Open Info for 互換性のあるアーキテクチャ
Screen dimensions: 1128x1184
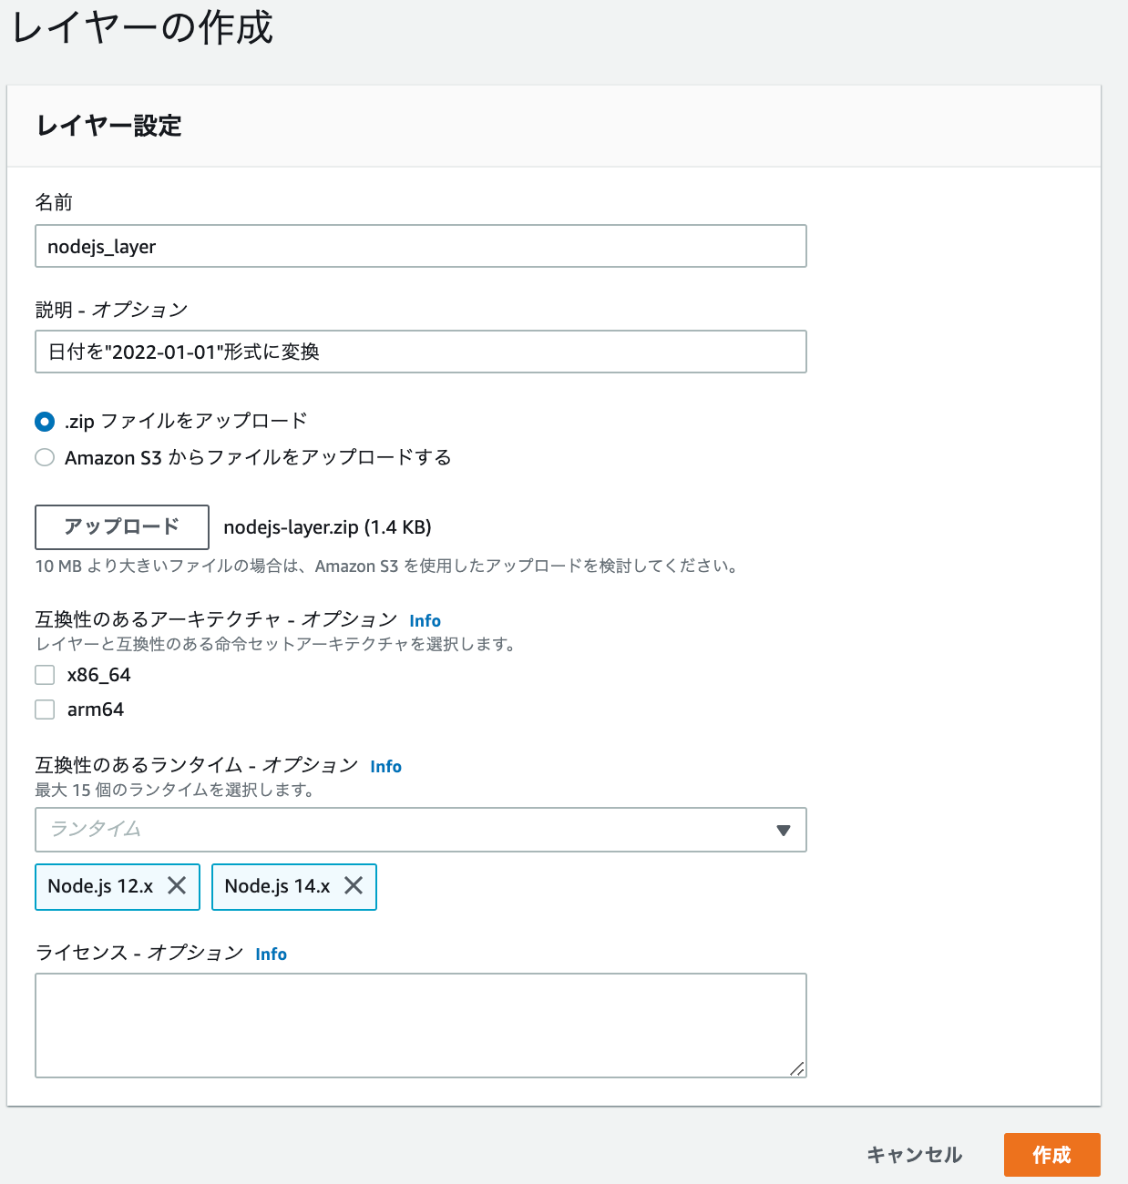click(x=424, y=620)
